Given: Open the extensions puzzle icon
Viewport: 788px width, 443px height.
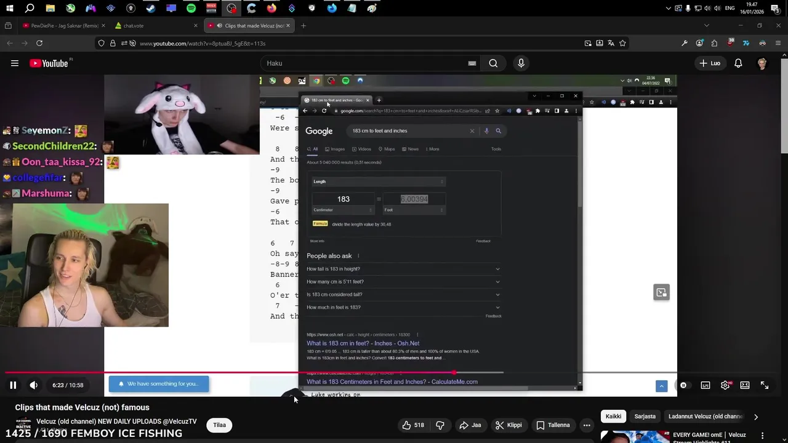Looking at the screenshot, I should pyautogui.click(x=714, y=43).
